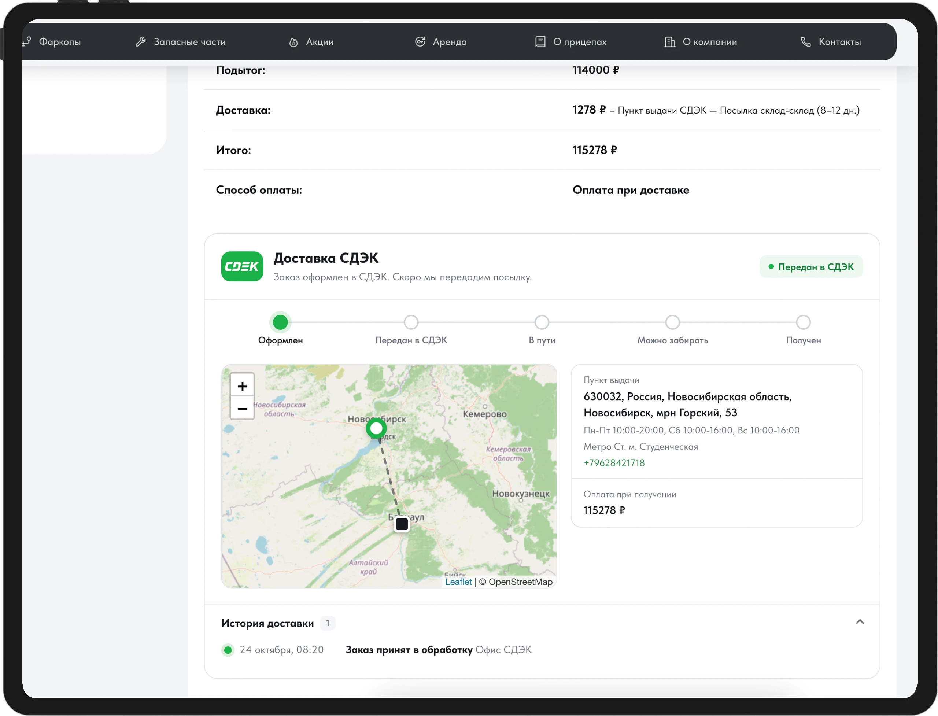Call pickup point number +79628421718
Screen dimensions: 938x716
coord(614,463)
